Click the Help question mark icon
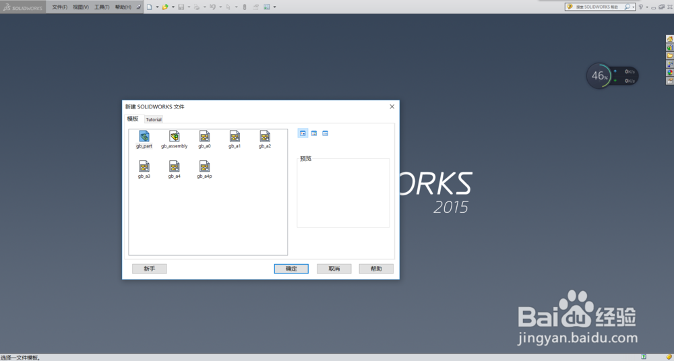 (x=641, y=7)
